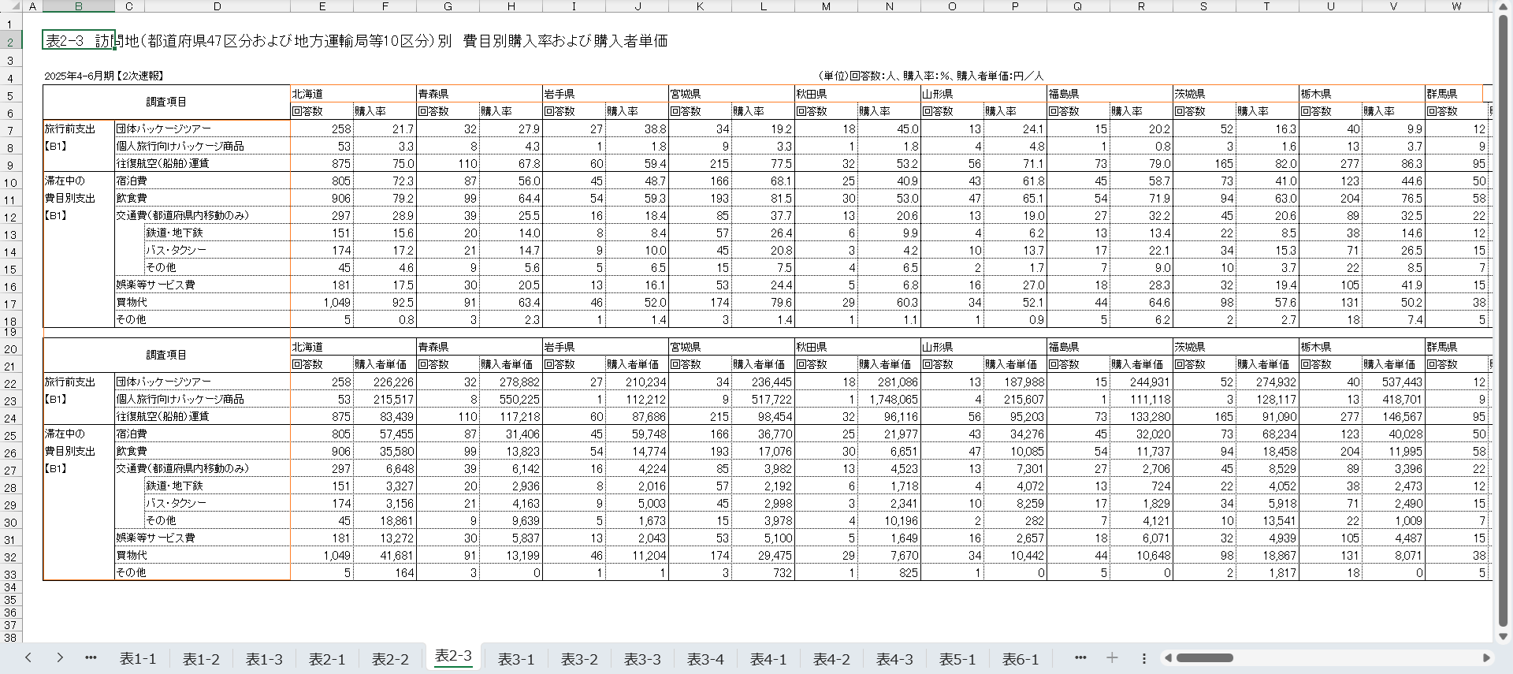The width and height of the screenshot is (1513, 674).
Task: Select row header 12
Action: pos(10,218)
